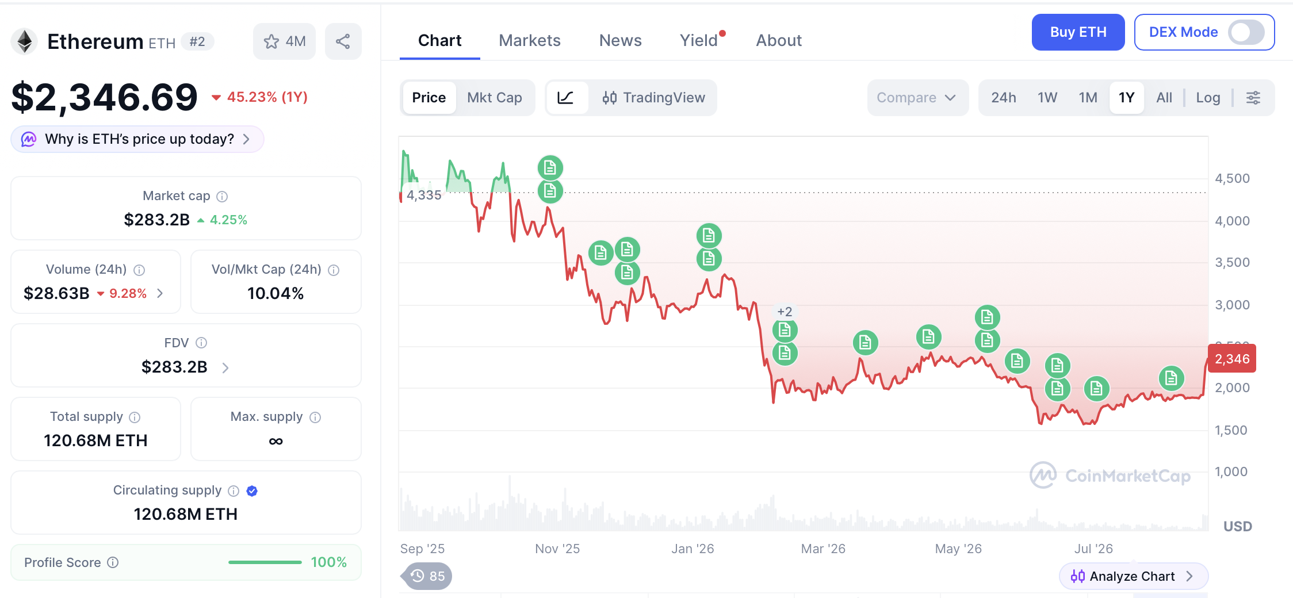Switch to TradingView chart
Image resolution: width=1293 pixels, height=598 pixels.
(x=654, y=98)
